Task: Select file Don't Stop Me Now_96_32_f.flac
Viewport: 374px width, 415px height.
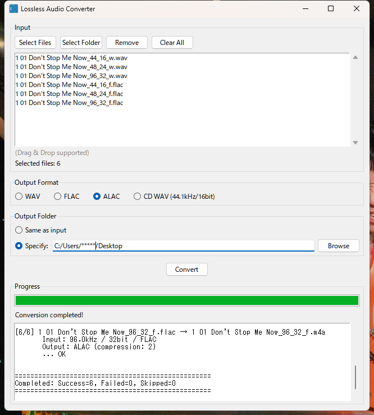Action: (x=69, y=103)
